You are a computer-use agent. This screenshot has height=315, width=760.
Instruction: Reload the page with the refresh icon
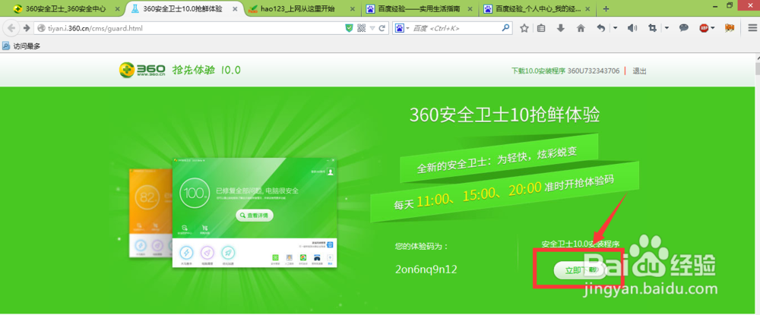(x=382, y=29)
